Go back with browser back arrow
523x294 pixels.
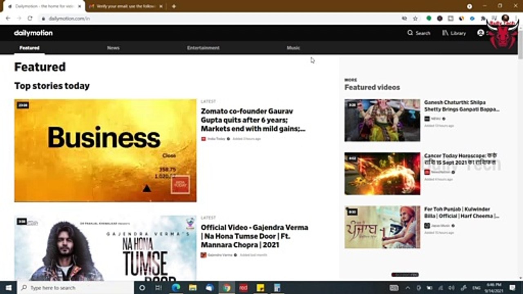(x=8, y=18)
